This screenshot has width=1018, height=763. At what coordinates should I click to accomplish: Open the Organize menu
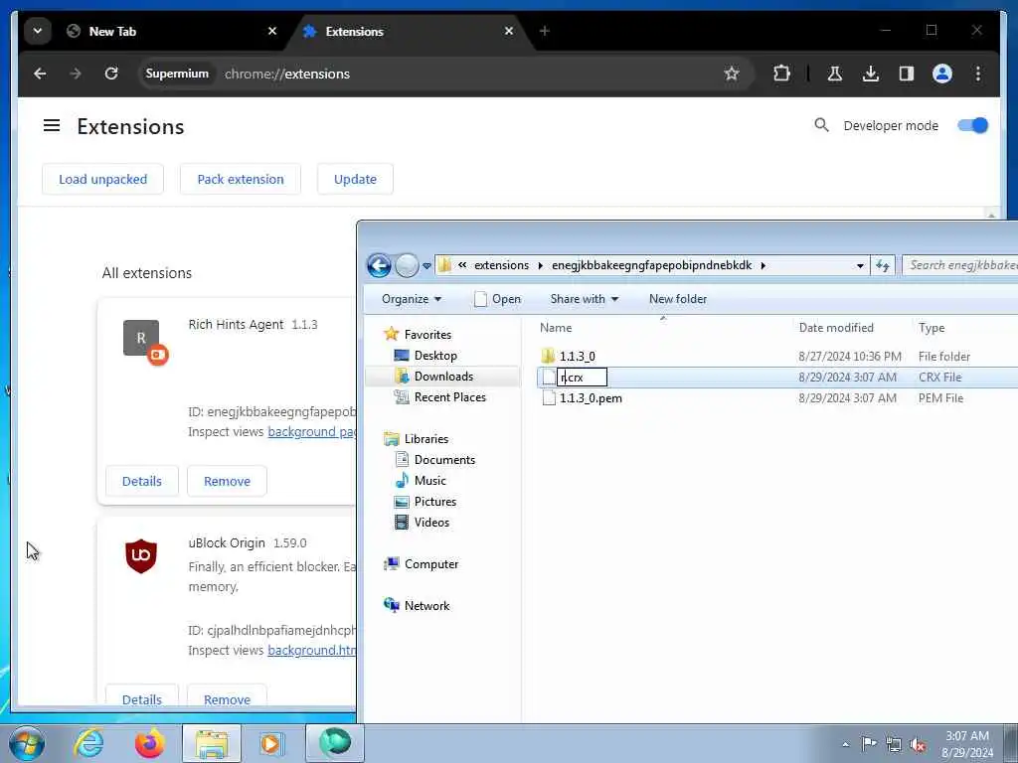click(412, 299)
